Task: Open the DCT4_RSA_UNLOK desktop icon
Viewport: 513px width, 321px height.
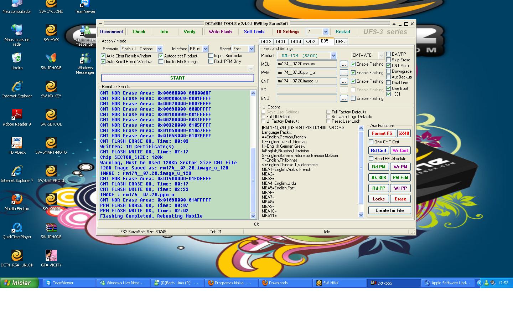Action: [17, 258]
